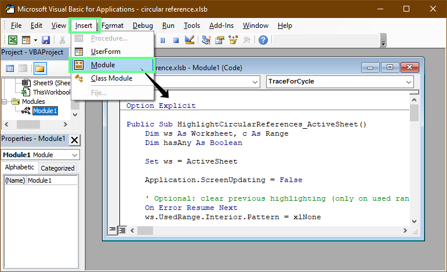
Task: Click the (Name) property label
Action: [16, 180]
